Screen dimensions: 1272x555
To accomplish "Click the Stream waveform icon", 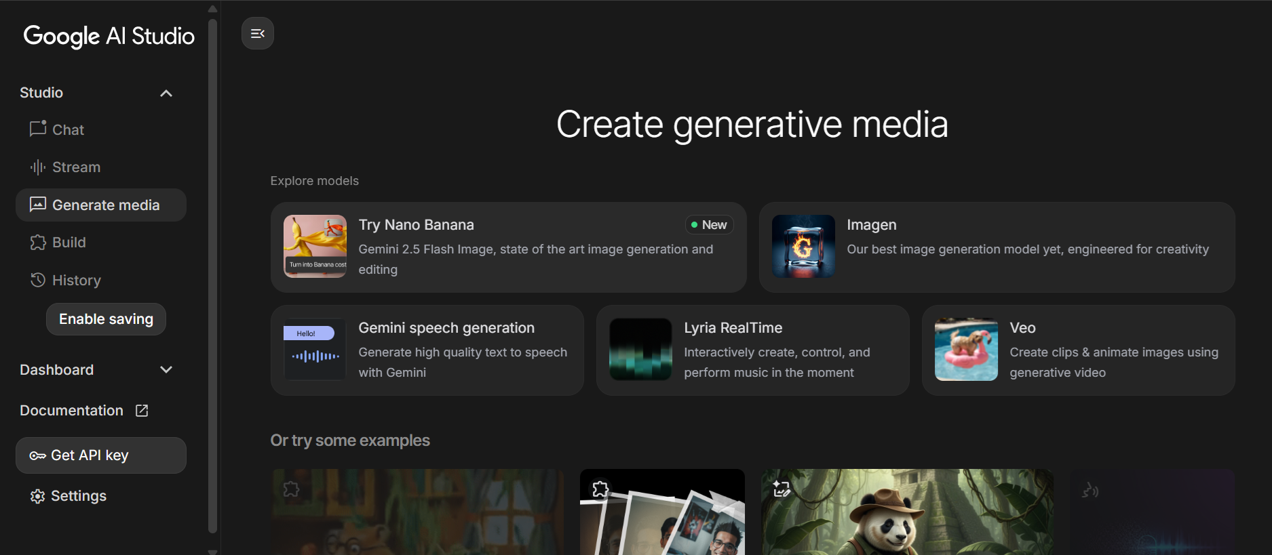I will pos(38,167).
